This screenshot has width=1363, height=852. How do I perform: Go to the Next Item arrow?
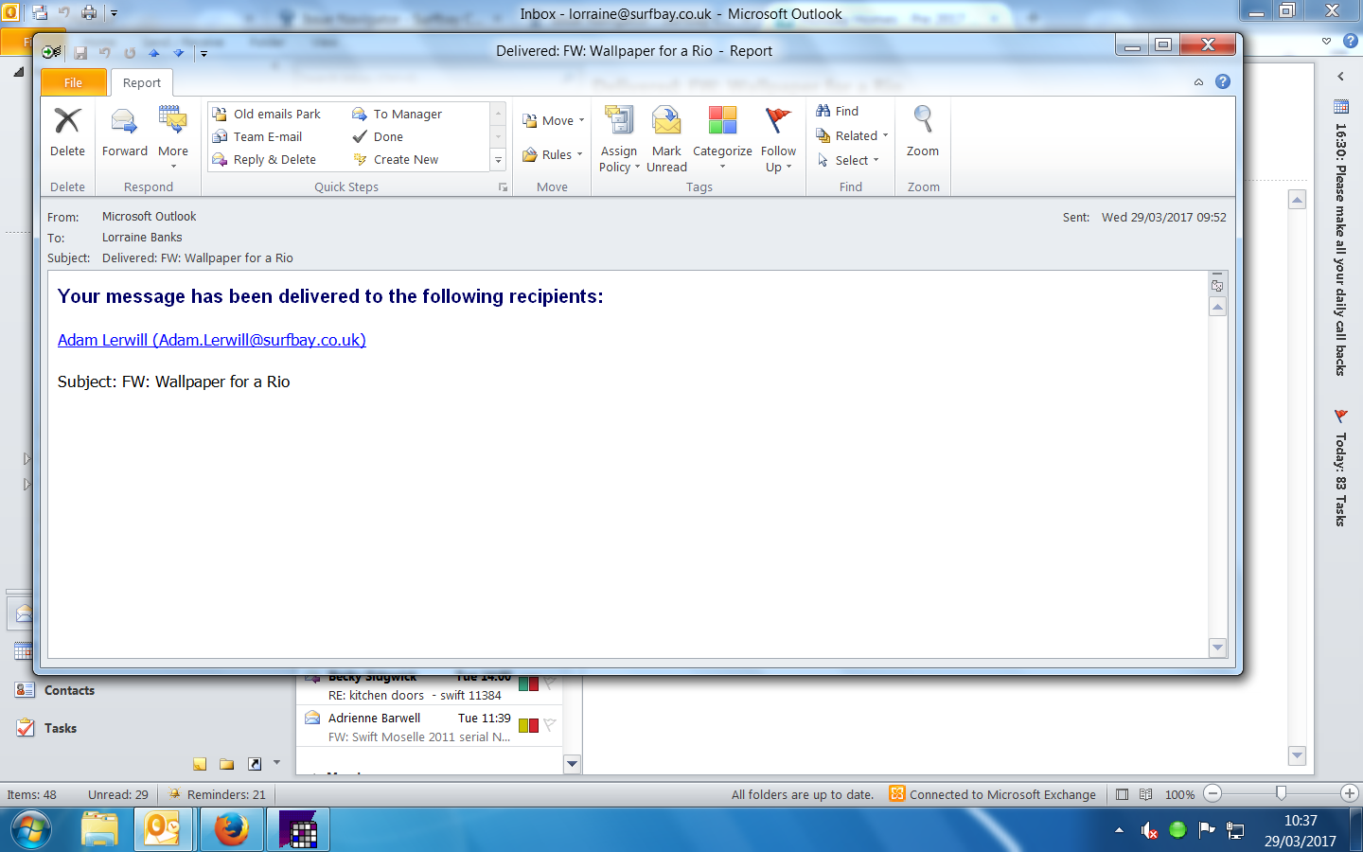[x=178, y=53]
